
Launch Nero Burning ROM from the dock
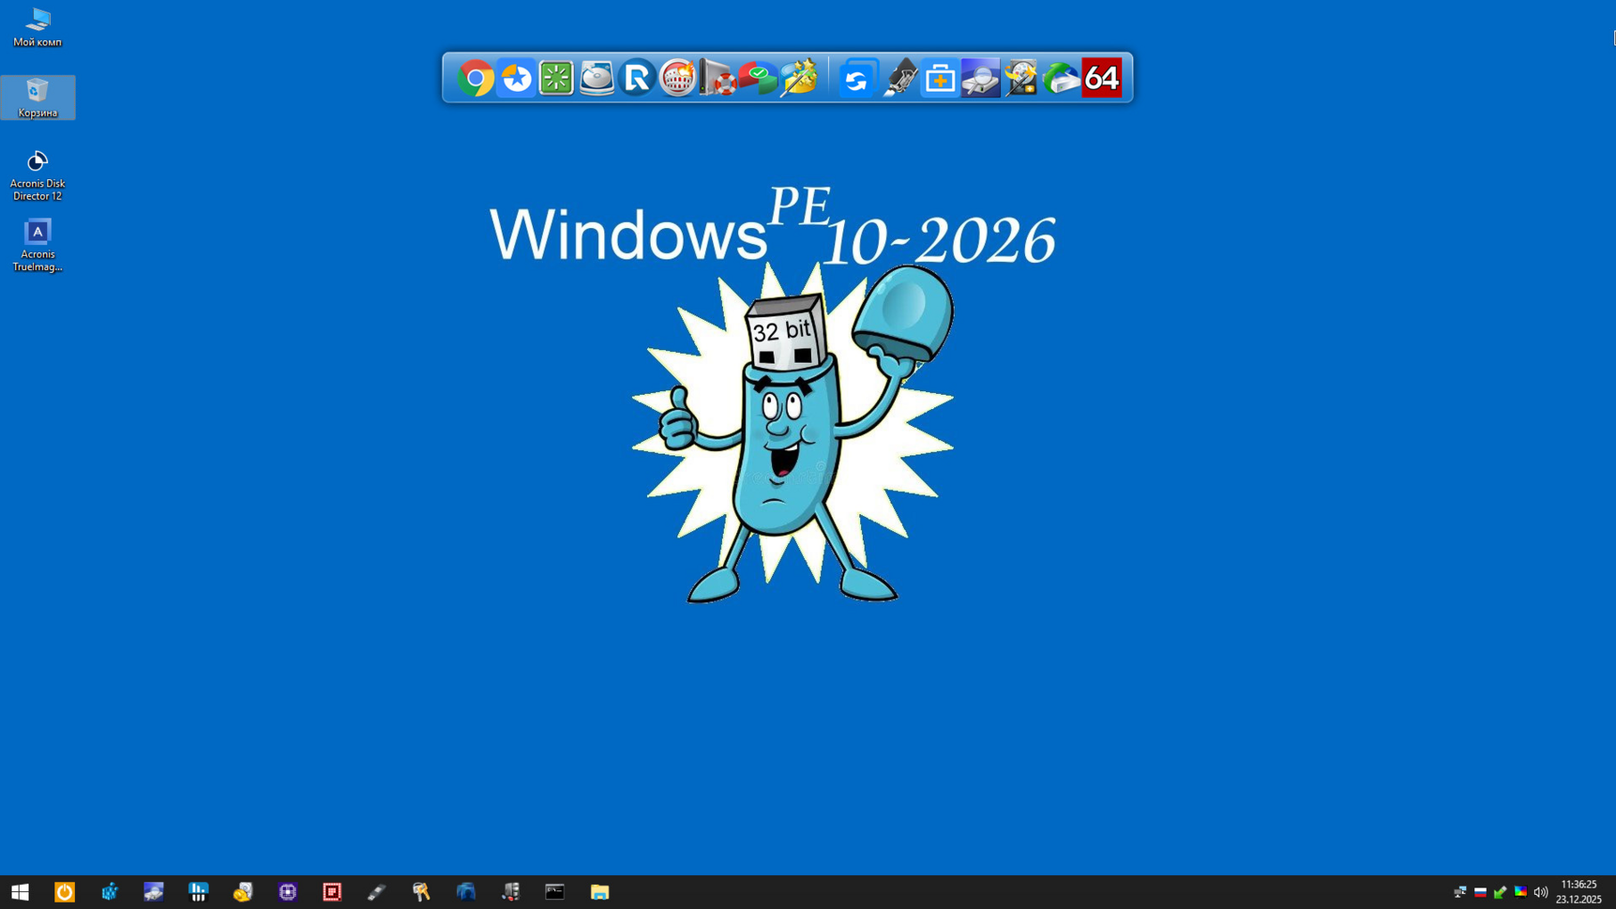(677, 78)
